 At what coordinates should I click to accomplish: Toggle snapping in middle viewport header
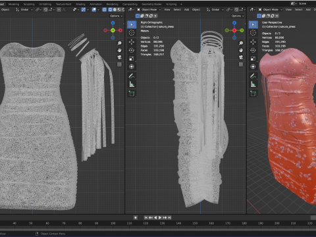pyautogui.click(x=236, y=10)
